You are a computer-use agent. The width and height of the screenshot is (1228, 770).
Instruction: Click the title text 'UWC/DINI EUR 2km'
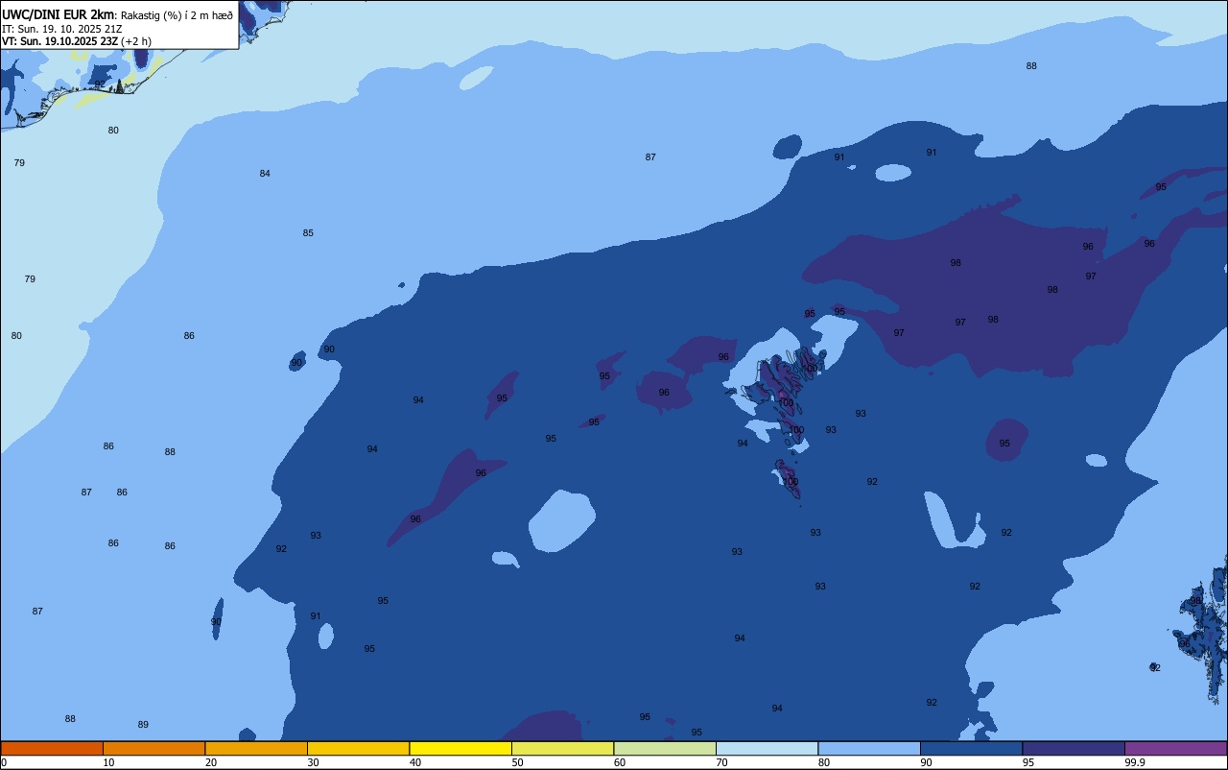[x=59, y=14]
